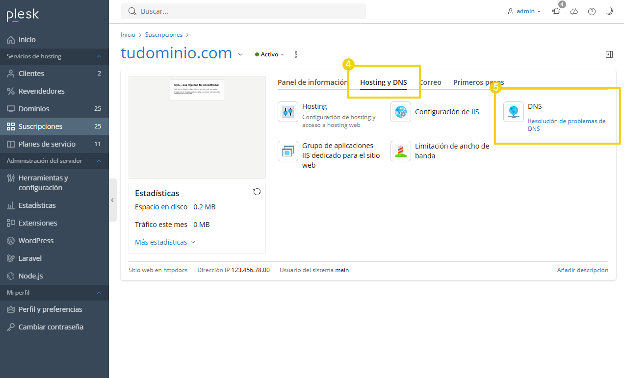Open Configuración de IIS icon

pyautogui.click(x=401, y=112)
